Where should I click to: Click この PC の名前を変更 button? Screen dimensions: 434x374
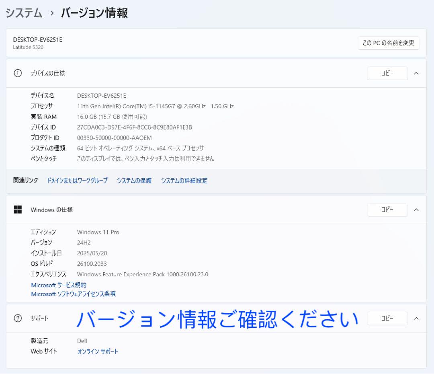click(x=388, y=43)
